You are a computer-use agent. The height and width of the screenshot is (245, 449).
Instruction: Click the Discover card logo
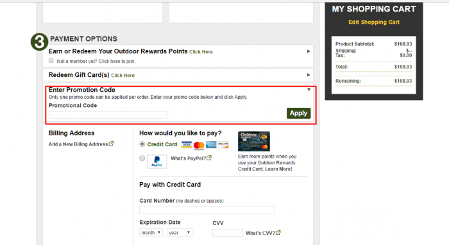(223, 145)
